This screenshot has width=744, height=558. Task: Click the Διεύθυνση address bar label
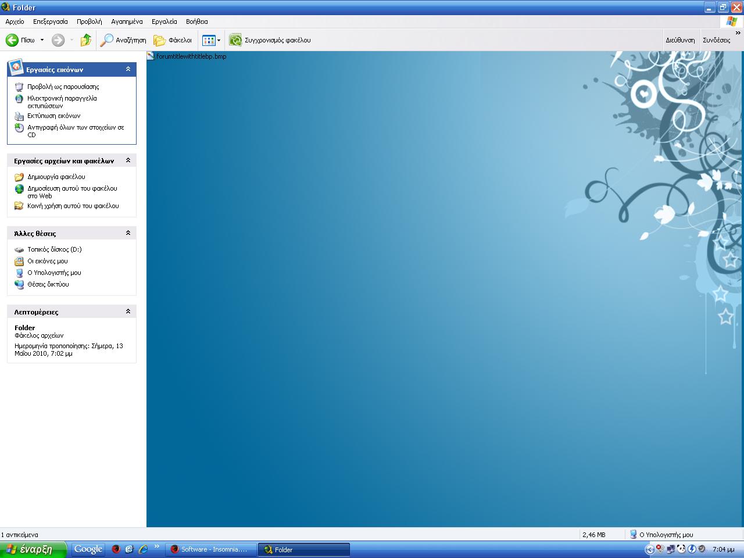[680, 40]
